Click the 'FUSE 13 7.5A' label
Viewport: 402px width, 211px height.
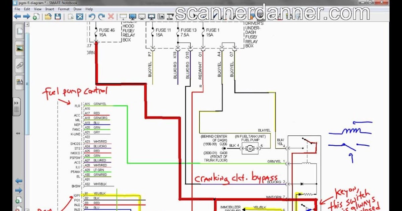point(189,32)
